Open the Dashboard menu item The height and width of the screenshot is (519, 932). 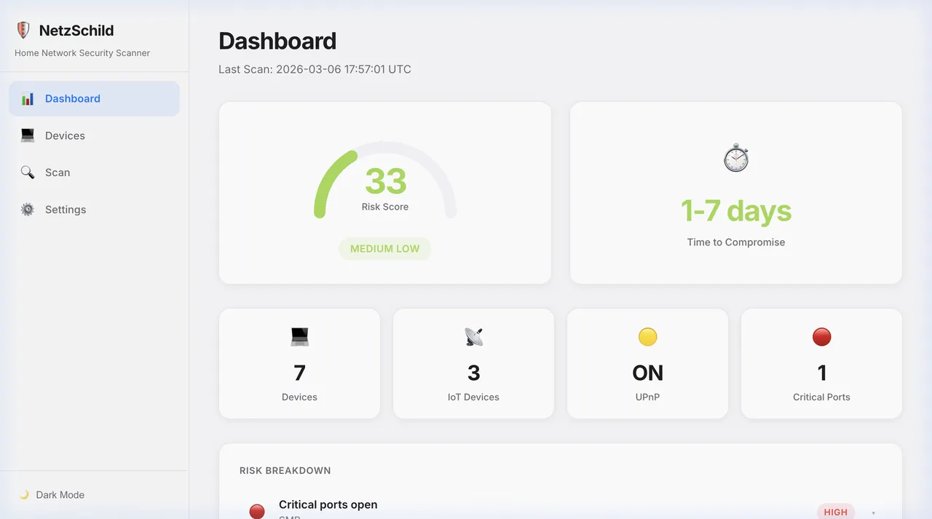click(94, 99)
